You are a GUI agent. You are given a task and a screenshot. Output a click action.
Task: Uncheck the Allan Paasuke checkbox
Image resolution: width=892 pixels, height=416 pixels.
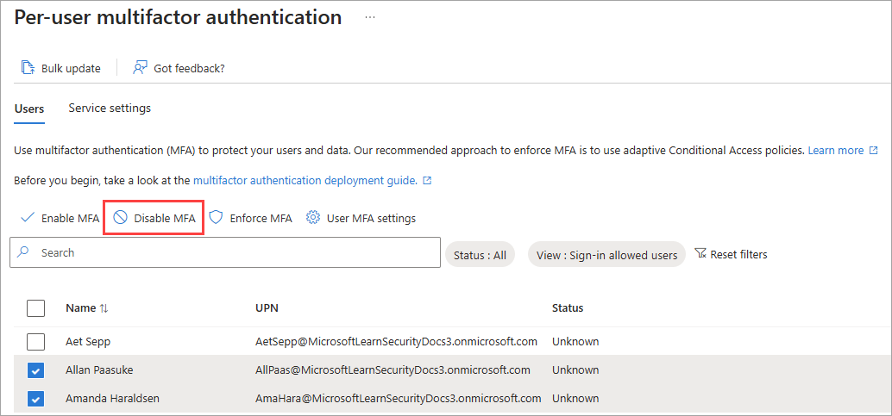coord(35,370)
